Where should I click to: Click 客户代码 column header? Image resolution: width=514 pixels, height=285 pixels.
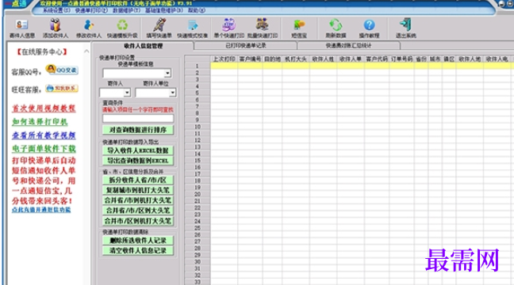point(377,59)
